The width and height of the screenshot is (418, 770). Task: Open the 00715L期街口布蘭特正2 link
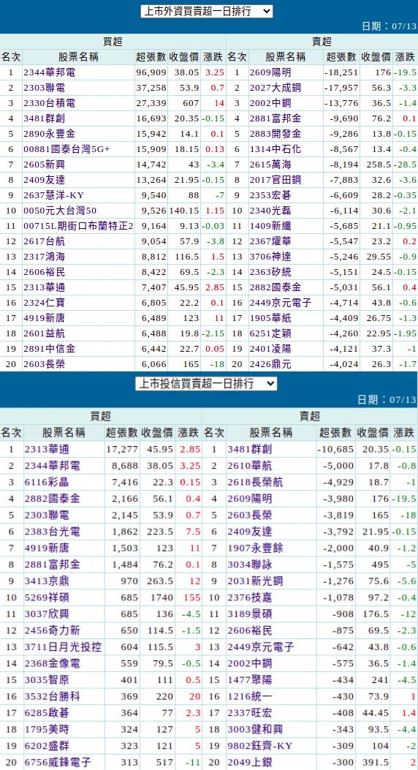(x=78, y=226)
